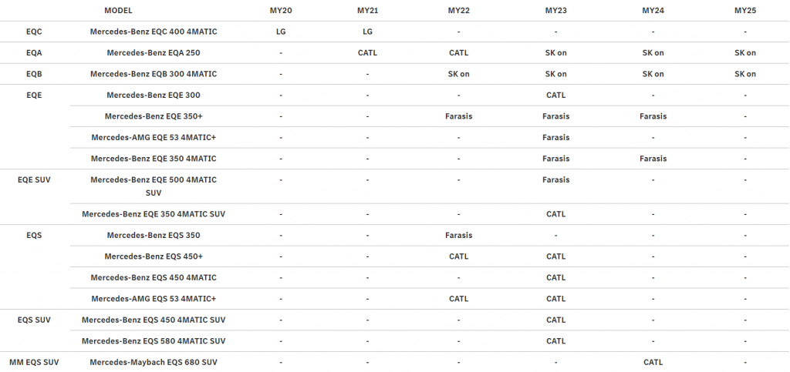790x372 pixels.
Task: Click the MY23 column header
Action: point(555,11)
